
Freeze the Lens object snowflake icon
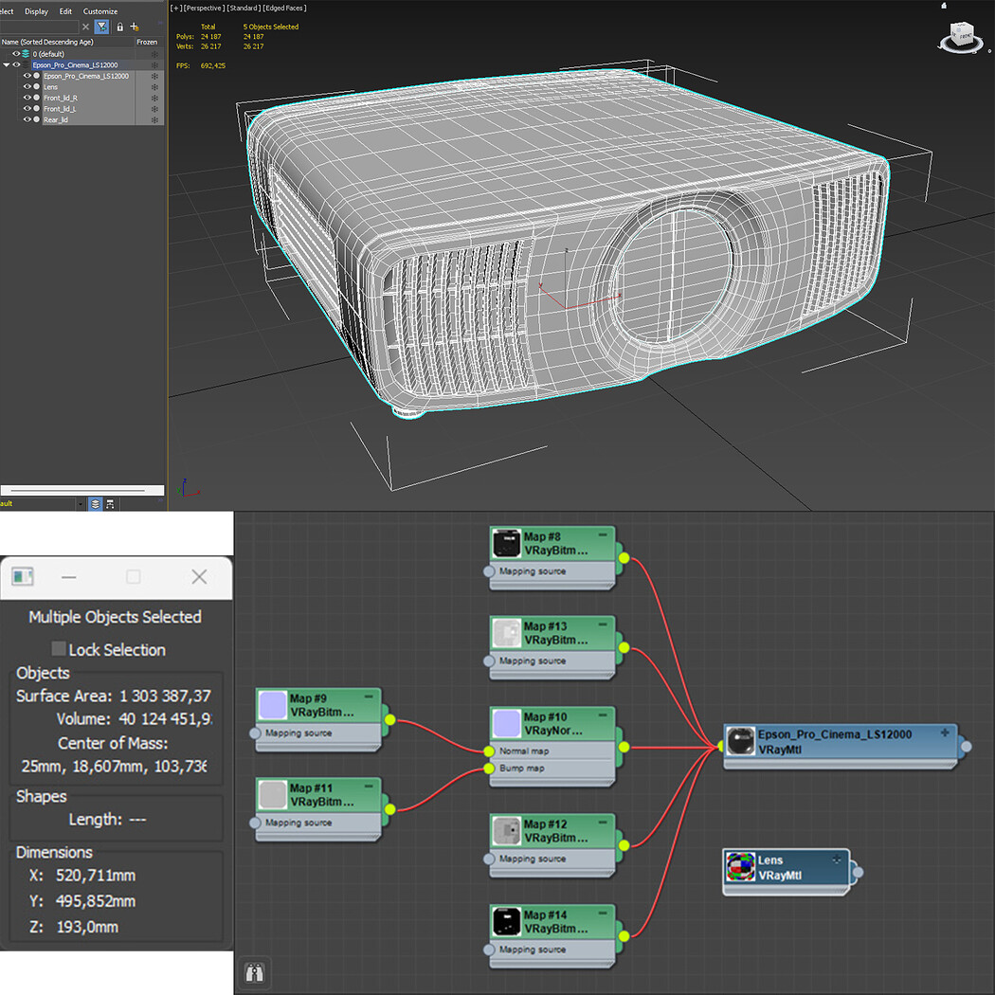pyautogui.click(x=154, y=87)
